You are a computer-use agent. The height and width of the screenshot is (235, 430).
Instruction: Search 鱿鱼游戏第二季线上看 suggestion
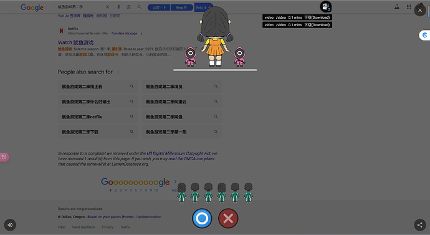[x=98, y=87]
